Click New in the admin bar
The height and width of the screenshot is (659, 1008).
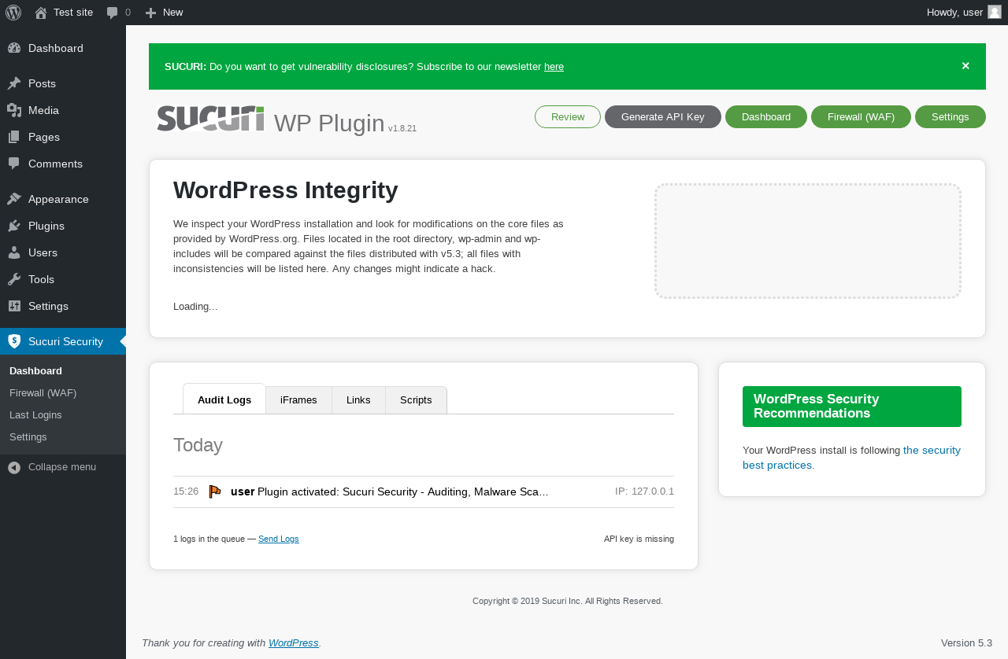(173, 13)
